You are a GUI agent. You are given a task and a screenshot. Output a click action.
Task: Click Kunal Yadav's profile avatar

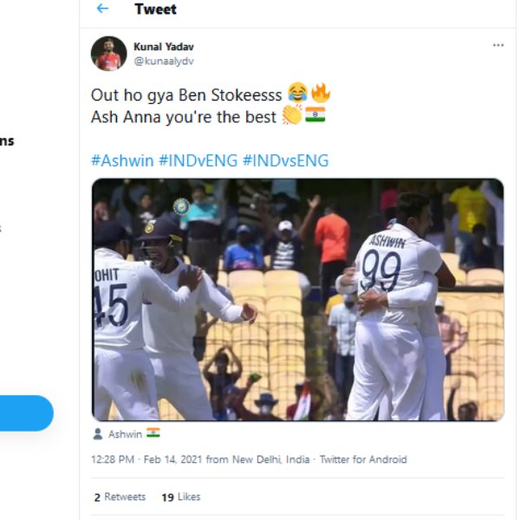pos(108,53)
